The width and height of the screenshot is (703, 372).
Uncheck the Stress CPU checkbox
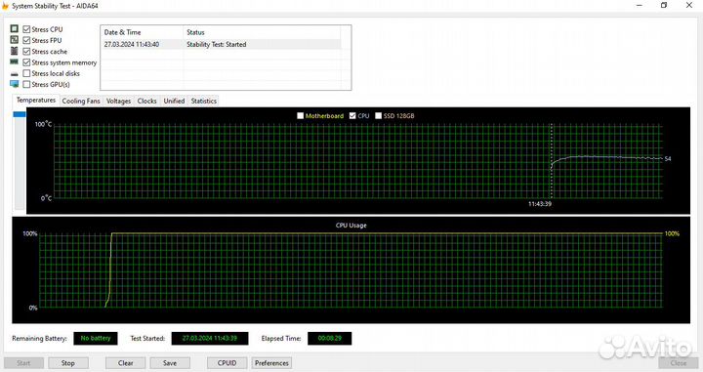(x=26, y=29)
